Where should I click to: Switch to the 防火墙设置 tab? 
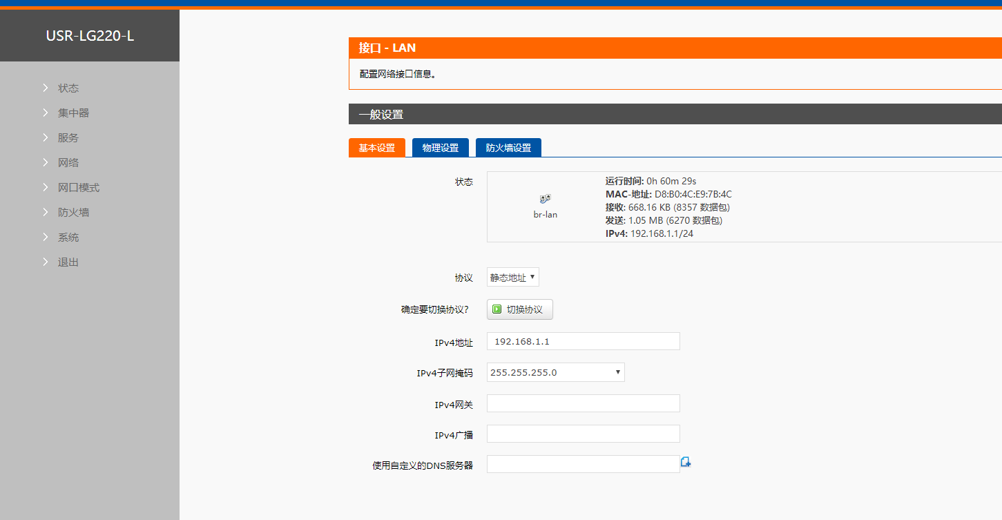[508, 148]
